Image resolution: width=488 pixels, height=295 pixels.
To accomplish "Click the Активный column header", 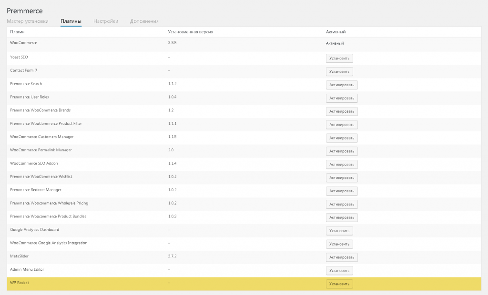I will click(335, 32).
